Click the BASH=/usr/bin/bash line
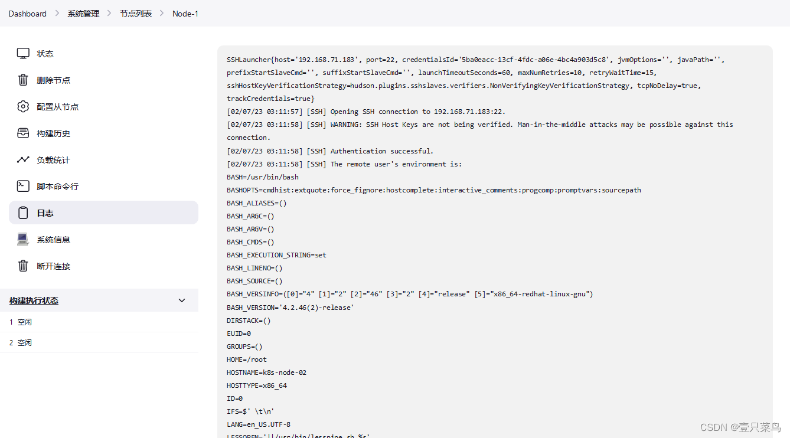The height and width of the screenshot is (438, 790). coord(263,177)
